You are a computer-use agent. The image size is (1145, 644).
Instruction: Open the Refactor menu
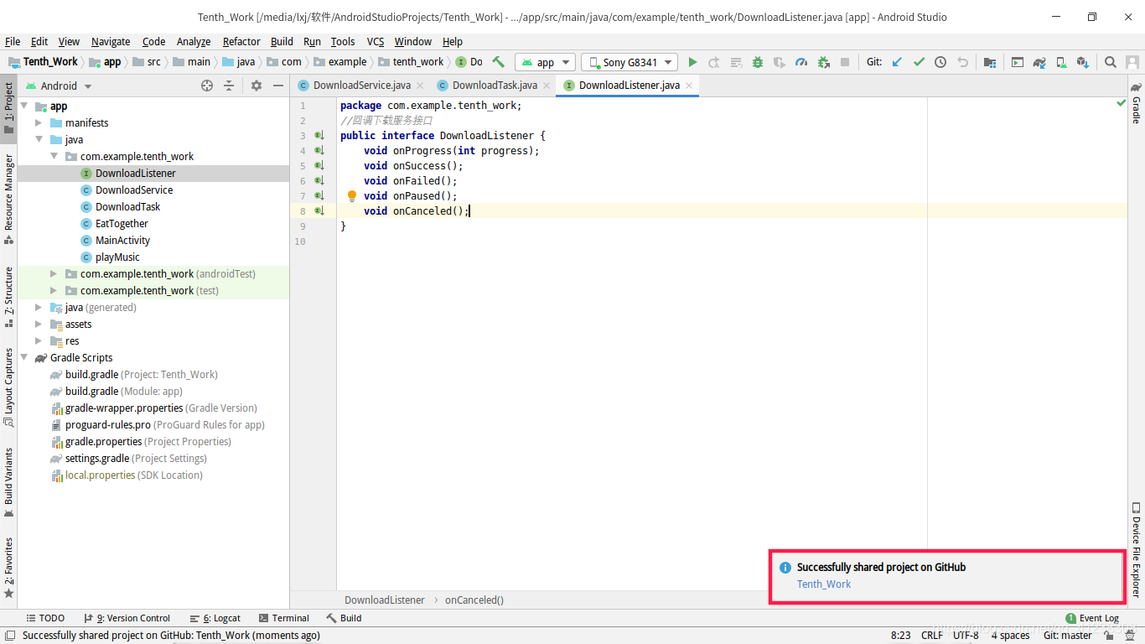pos(241,41)
